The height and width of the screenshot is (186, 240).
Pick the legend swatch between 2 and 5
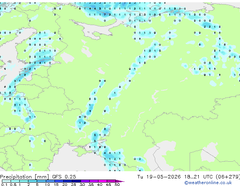33,181
